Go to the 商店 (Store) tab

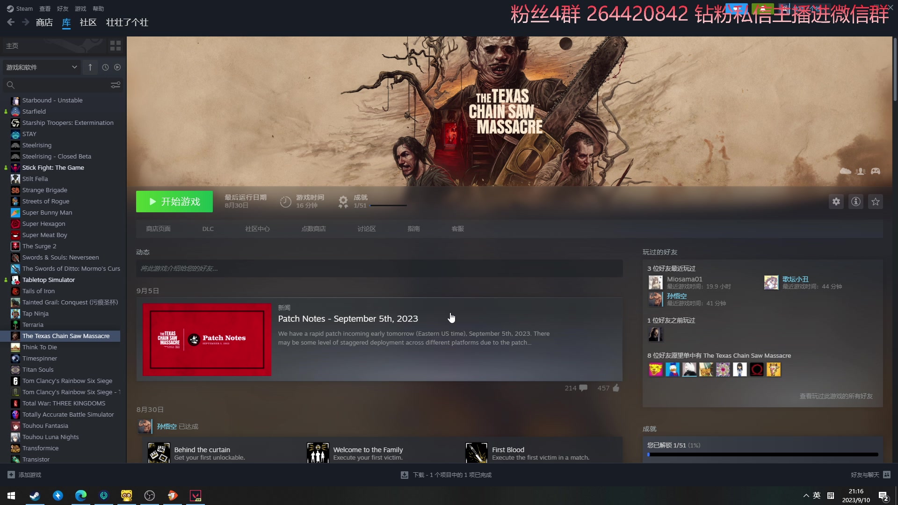(x=44, y=22)
